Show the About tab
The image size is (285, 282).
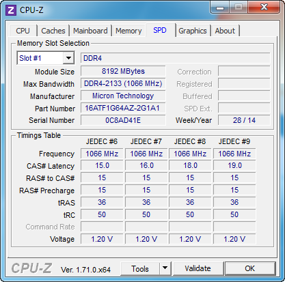click(x=225, y=31)
